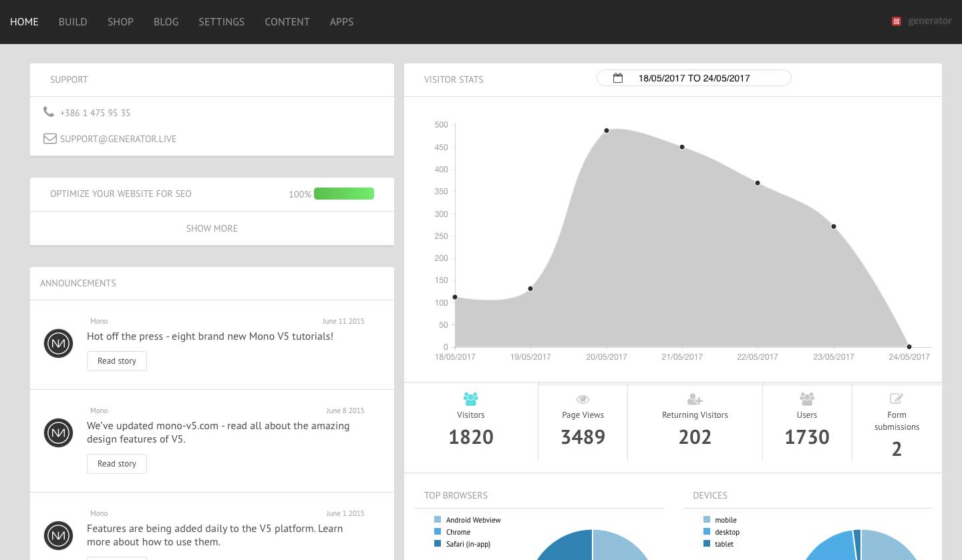Click the Returning Visitors count 202
Viewport: 962px width, 560px height.
click(695, 437)
